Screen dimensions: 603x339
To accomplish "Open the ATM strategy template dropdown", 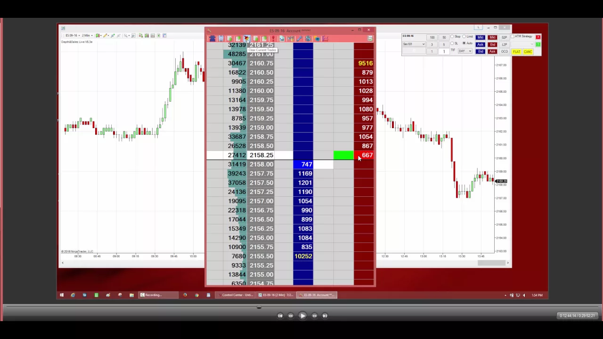I will (x=522, y=44).
